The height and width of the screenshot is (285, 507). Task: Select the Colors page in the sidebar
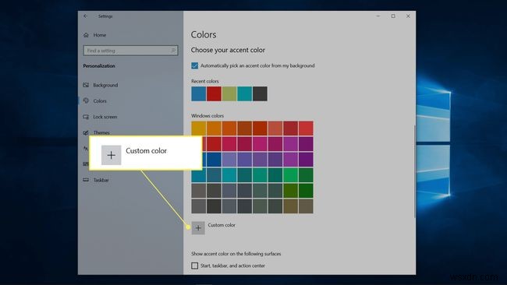click(x=100, y=101)
